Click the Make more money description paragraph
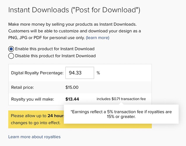 coord(74,31)
